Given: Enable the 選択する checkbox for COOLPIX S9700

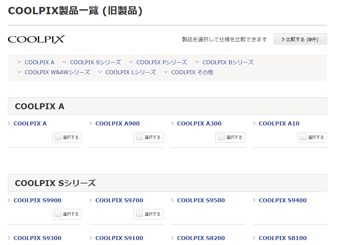Looking at the screenshot, I should [140, 214].
